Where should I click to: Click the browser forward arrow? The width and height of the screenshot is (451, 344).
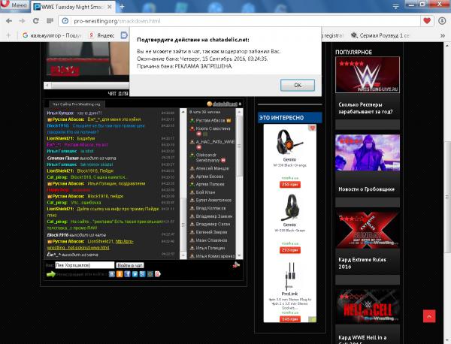[x=27, y=20]
